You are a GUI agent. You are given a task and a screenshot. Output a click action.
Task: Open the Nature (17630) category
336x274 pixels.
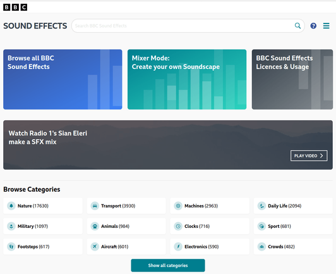[x=43, y=206]
